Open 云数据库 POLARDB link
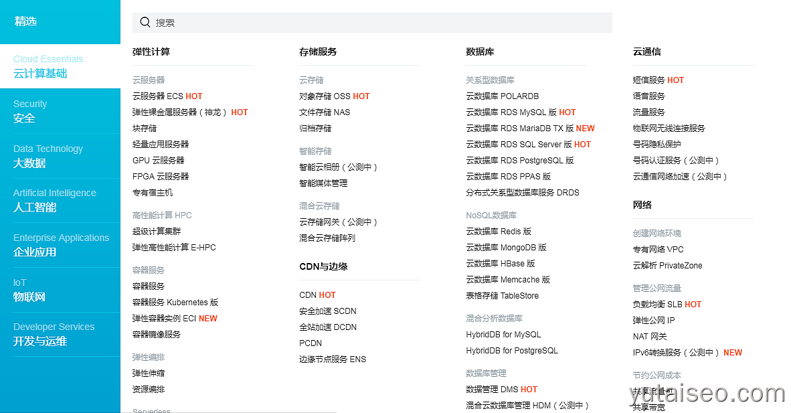This screenshot has width=791, height=413. [x=503, y=96]
